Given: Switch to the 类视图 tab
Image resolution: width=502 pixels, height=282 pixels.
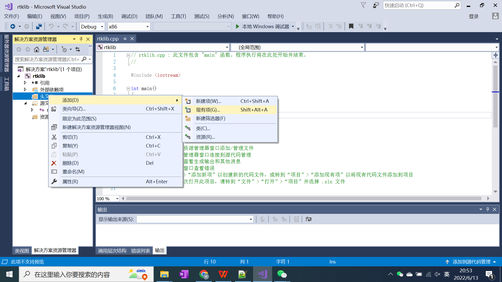Looking at the screenshot, I should tap(22, 251).
